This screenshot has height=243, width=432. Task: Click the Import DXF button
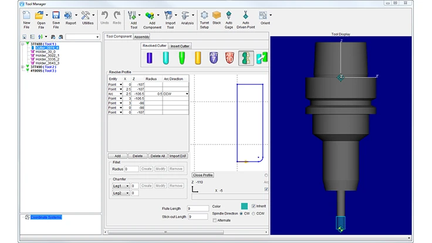178,156
